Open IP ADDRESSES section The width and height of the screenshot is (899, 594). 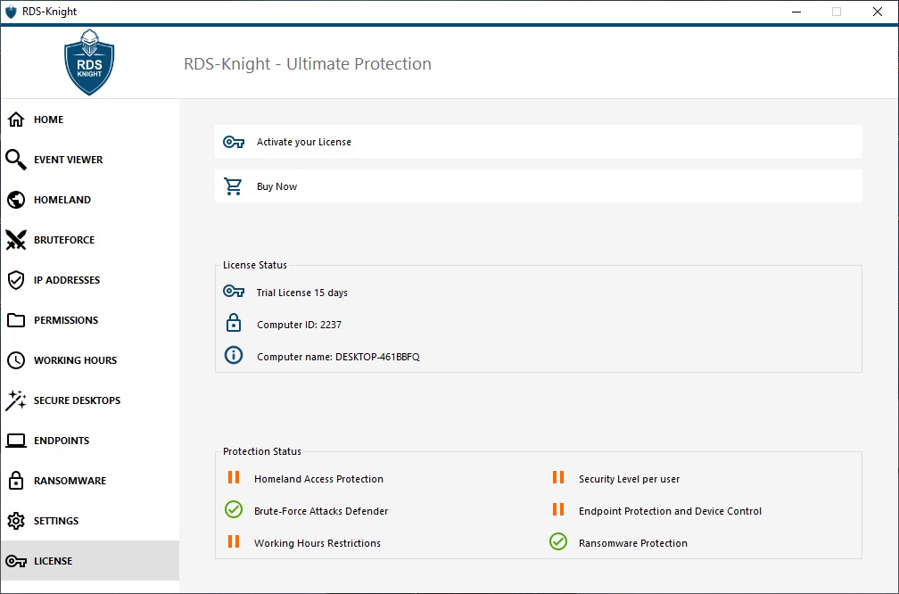(x=89, y=280)
